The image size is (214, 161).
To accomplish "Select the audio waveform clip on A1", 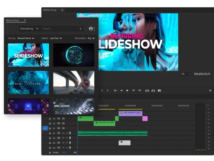I will [113, 133].
